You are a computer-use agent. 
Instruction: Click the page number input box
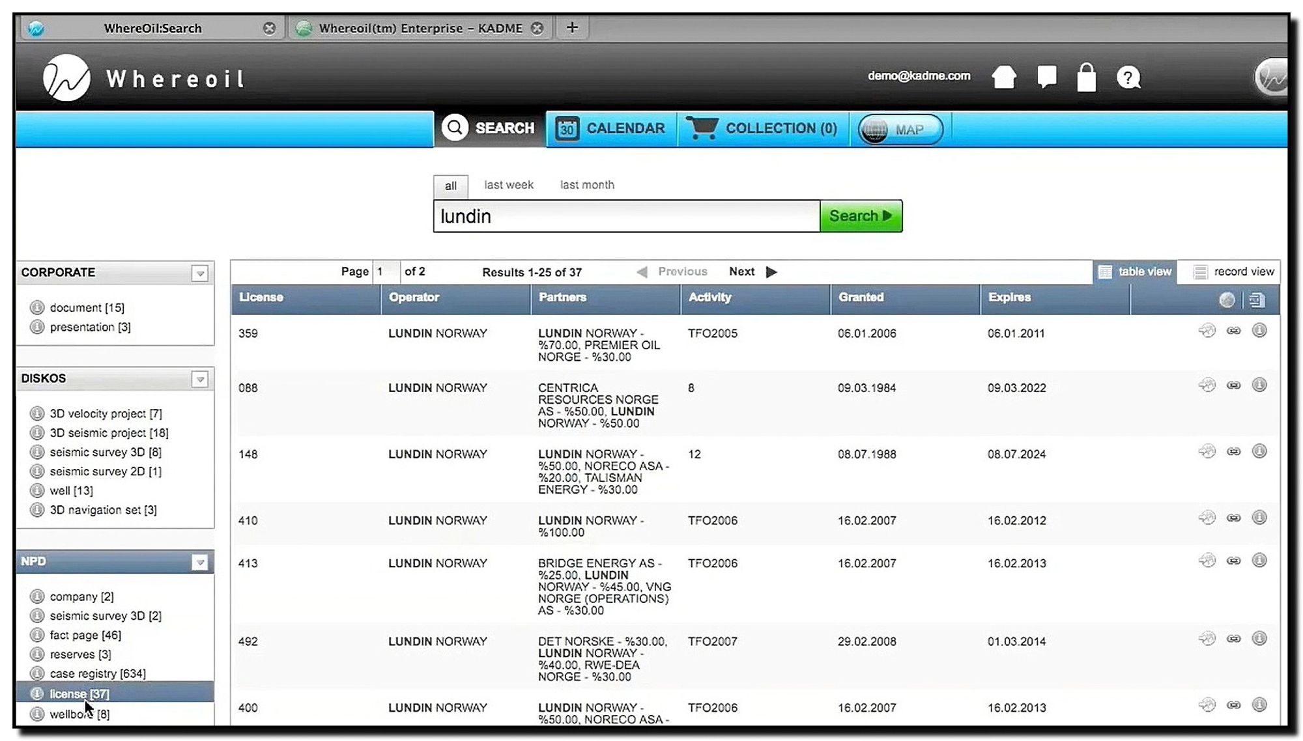(x=386, y=272)
